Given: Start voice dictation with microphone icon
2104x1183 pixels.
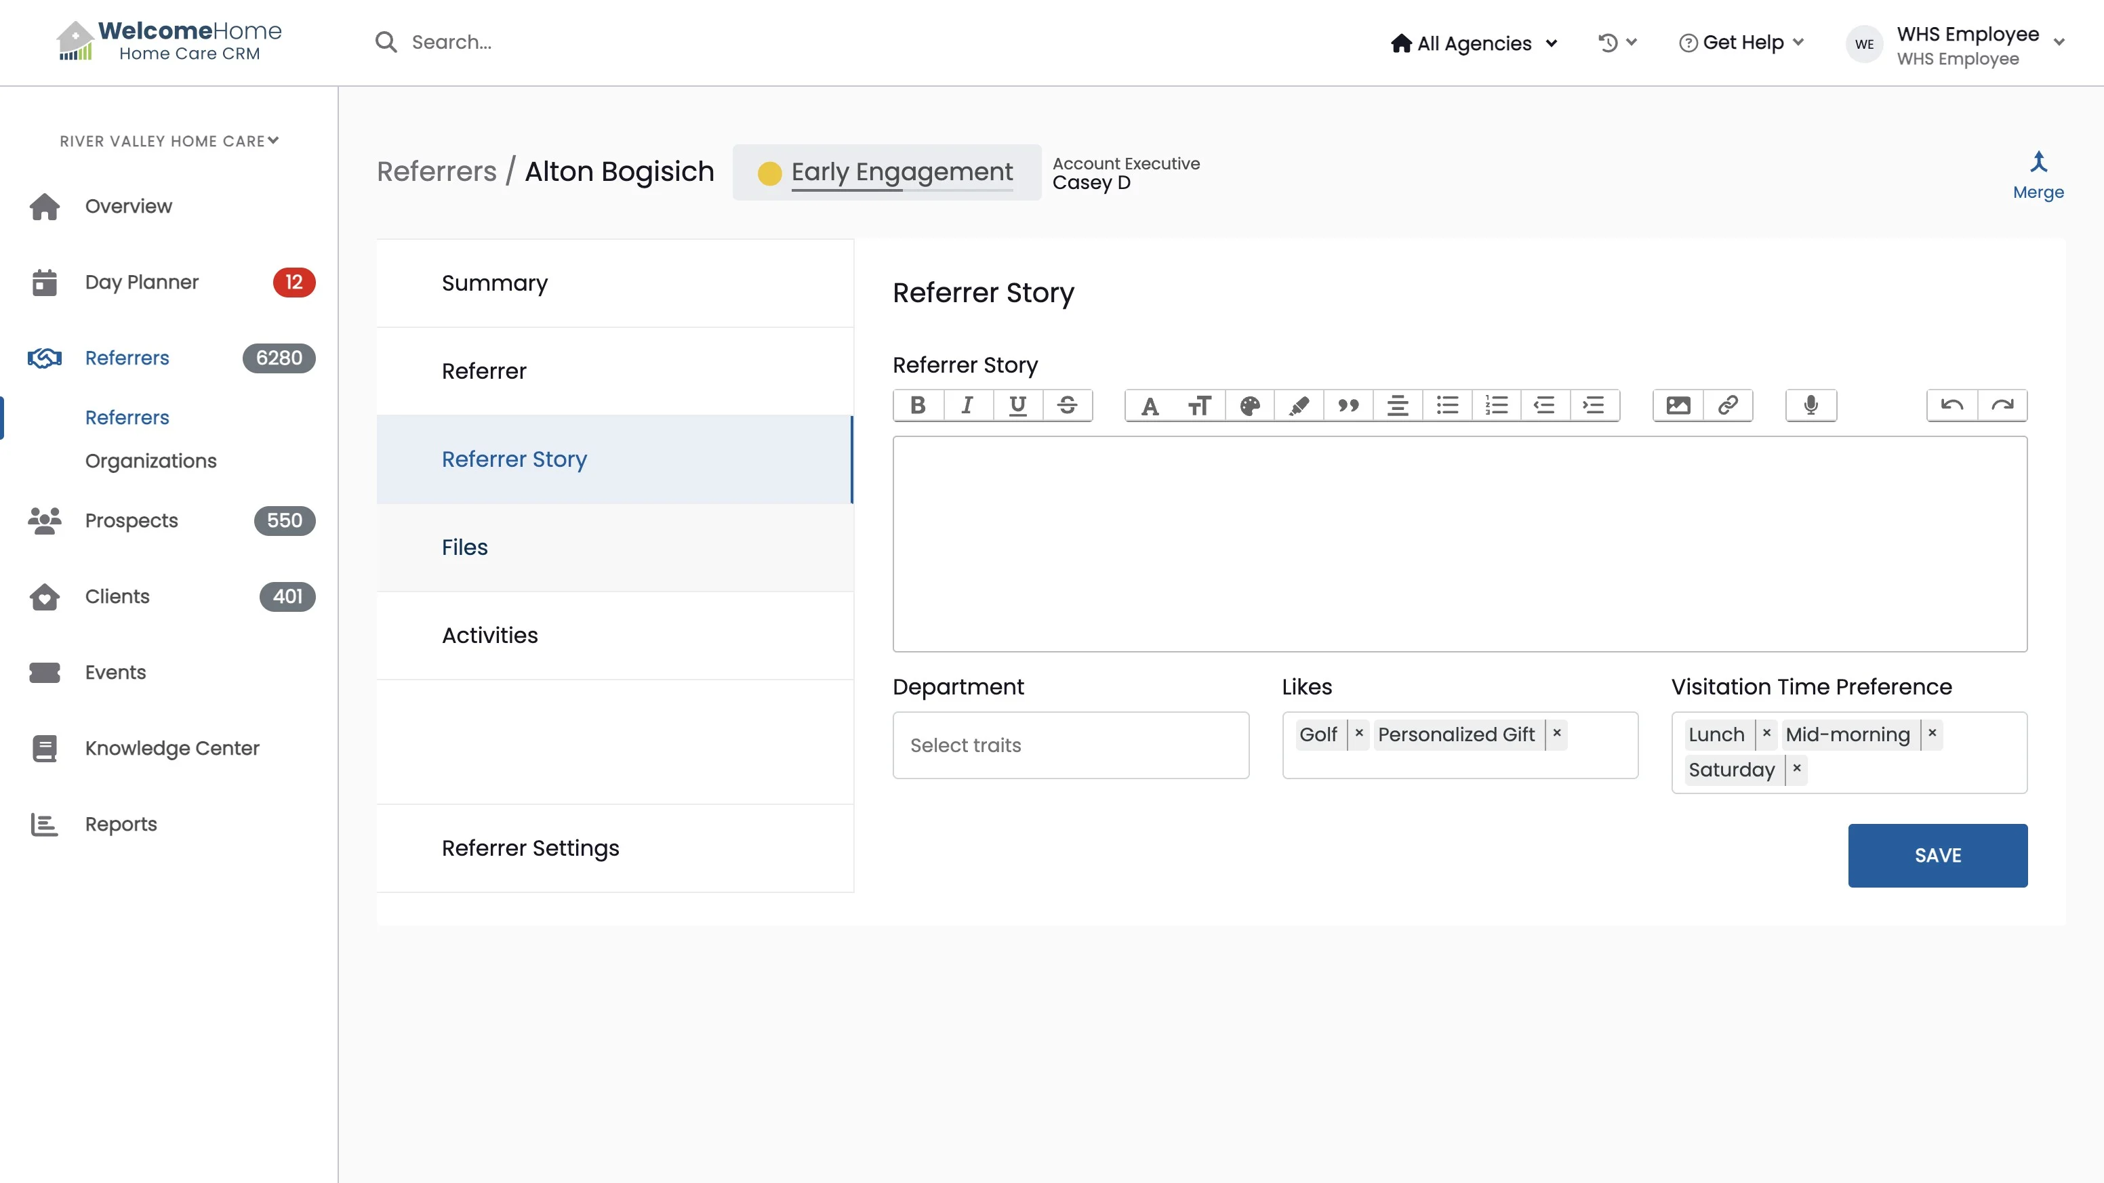Looking at the screenshot, I should pyautogui.click(x=1810, y=405).
